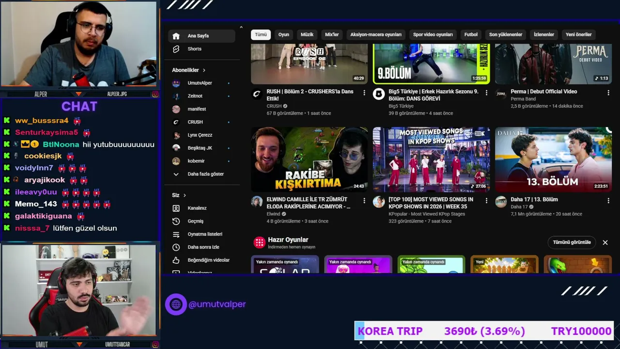Open the three-dot menu for the RUSH Bölüm 2 video
This screenshot has width=620, height=349.
point(364,93)
